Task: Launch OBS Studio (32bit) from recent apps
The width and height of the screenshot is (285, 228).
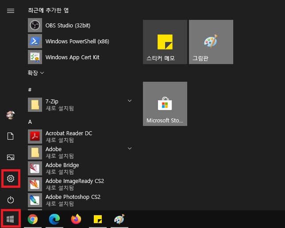Action: 80,25
